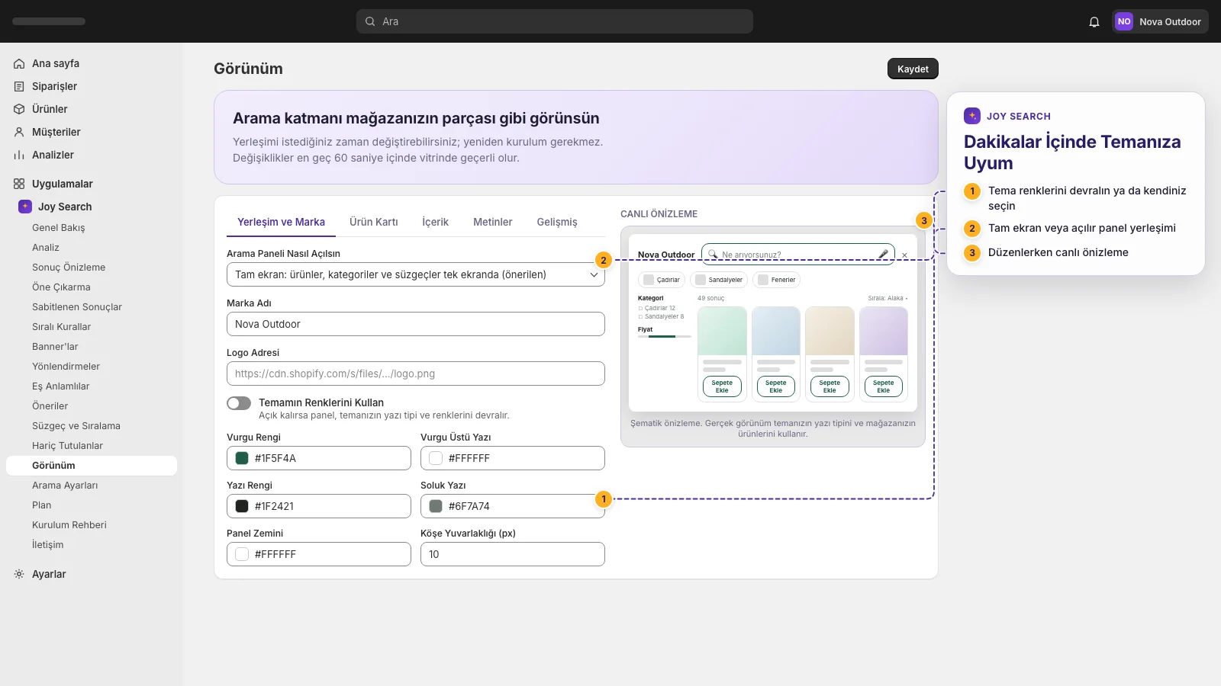Click the purple Joy Search app icon in sidebar
The image size is (1221, 686).
tap(25, 207)
